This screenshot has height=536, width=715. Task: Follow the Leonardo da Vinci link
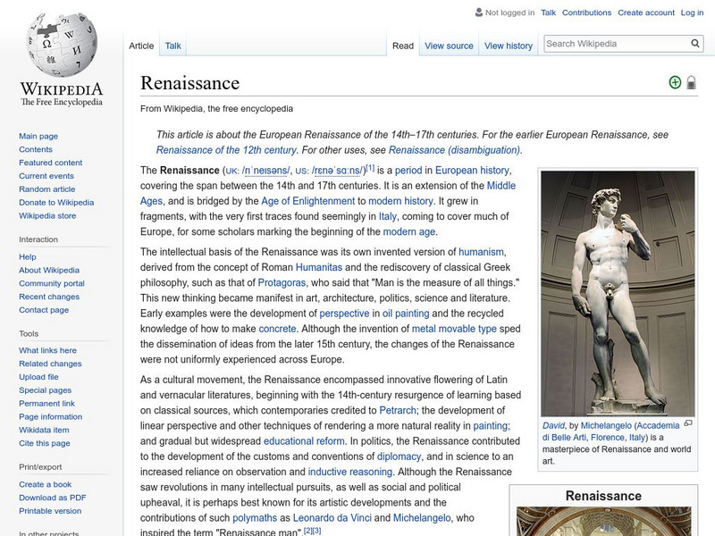(x=332, y=518)
